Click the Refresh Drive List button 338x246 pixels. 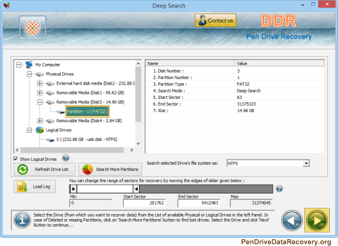(x=44, y=169)
